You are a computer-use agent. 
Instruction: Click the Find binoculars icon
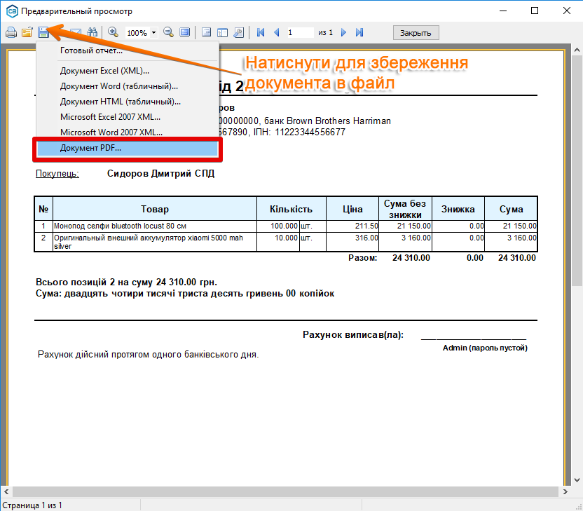92,32
